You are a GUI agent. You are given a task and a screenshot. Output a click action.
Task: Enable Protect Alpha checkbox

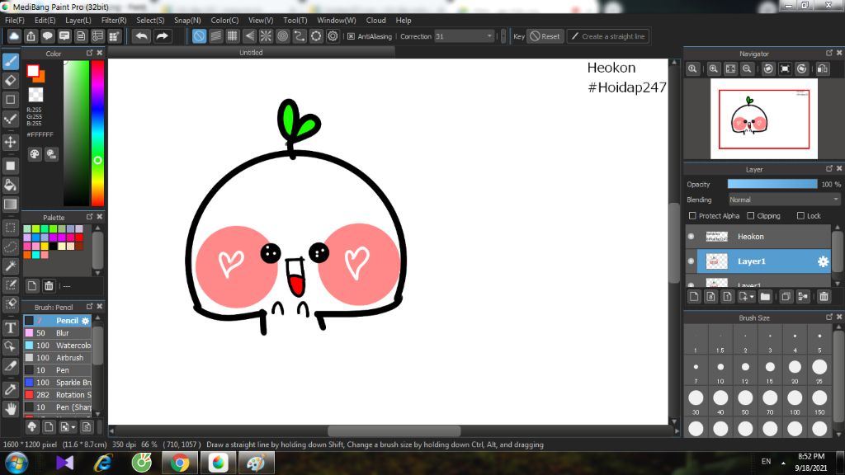(692, 215)
